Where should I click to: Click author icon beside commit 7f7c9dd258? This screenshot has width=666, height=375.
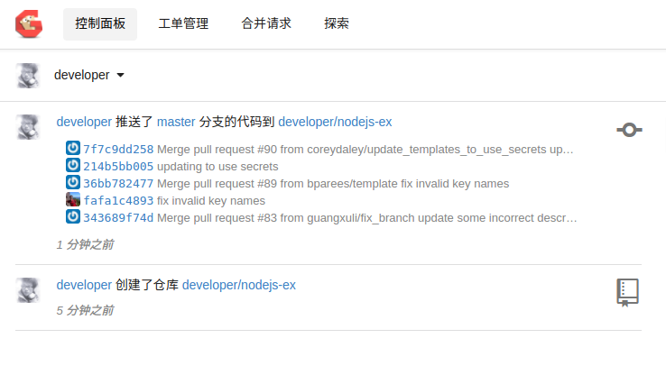[x=73, y=149]
